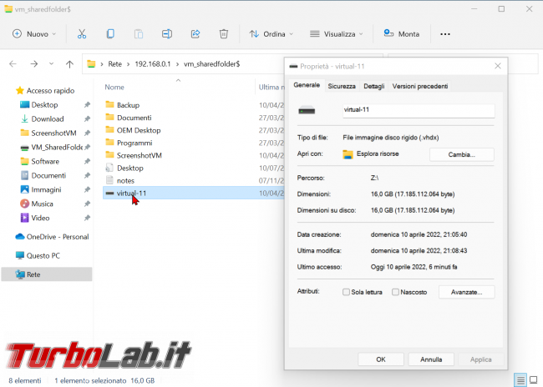Click Rete in the address breadcrumb
This screenshot has height=387, width=543.
pyautogui.click(x=115, y=64)
